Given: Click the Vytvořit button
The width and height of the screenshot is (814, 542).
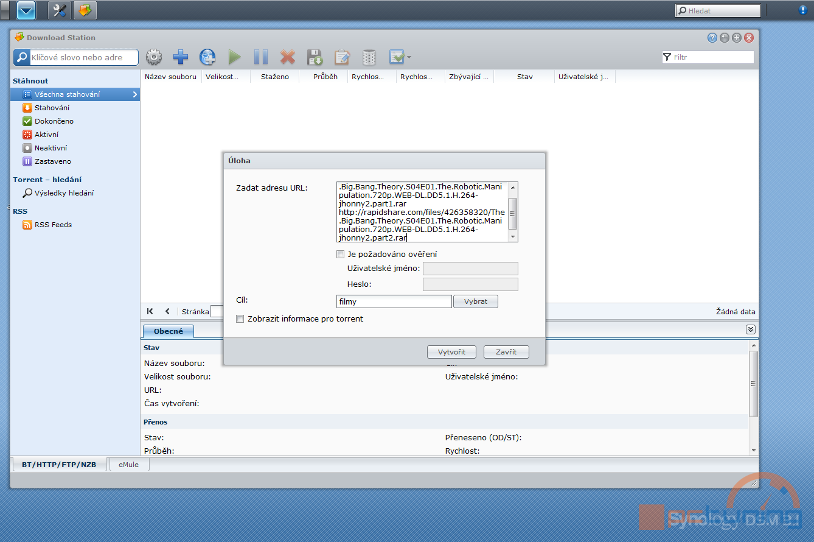Looking at the screenshot, I should (x=451, y=352).
